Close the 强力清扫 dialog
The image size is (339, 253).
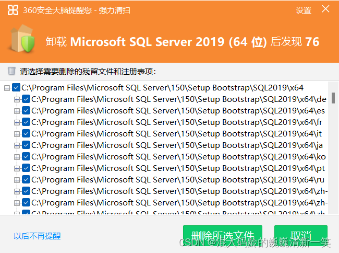point(325,9)
